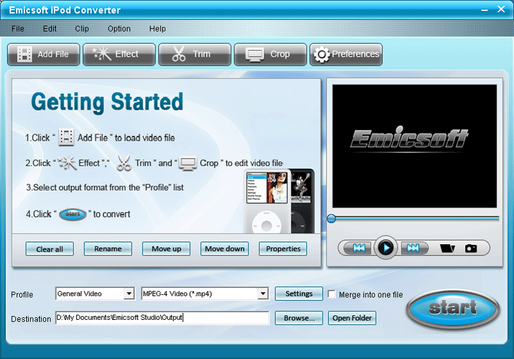The image size is (514, 359).
Task: Click the film strip icon in step 1
Action: point(66,137)
